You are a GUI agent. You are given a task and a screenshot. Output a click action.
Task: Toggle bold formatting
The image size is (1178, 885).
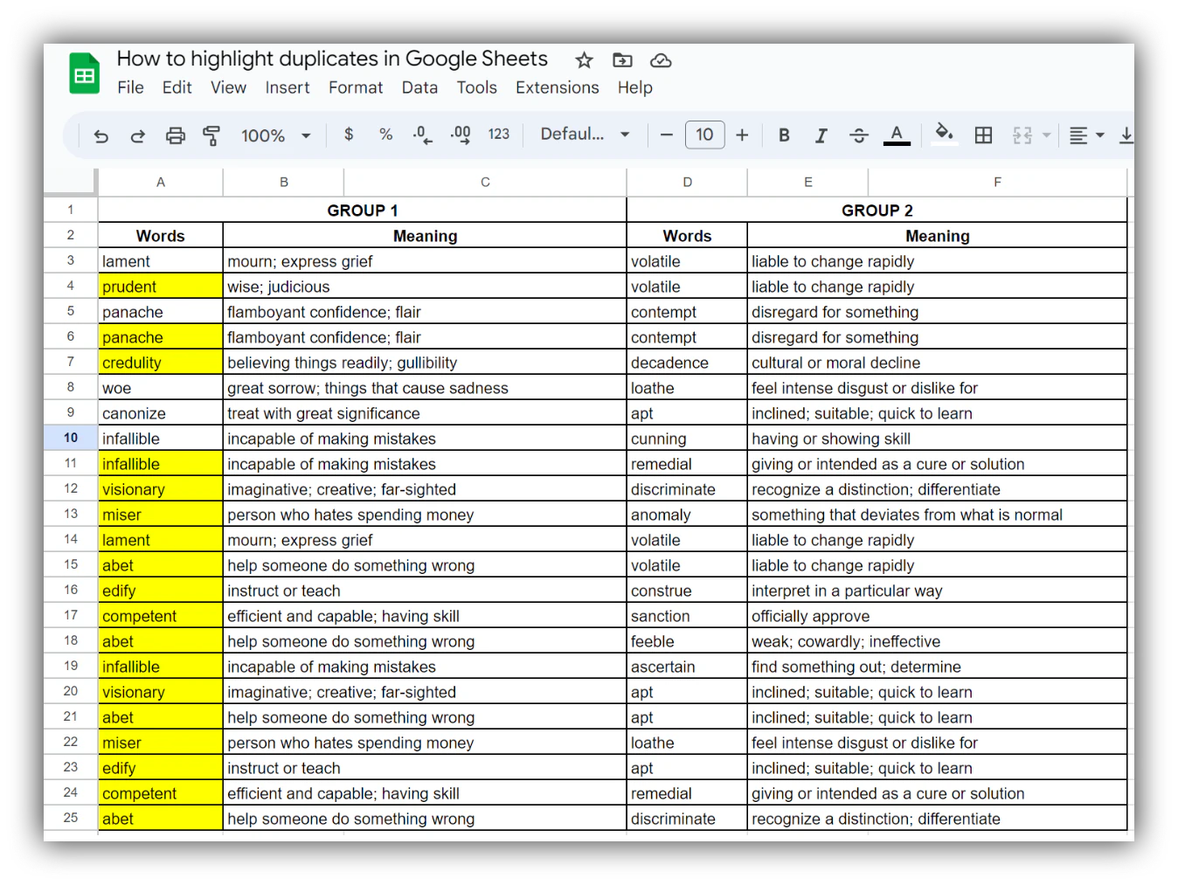(784, 135)
